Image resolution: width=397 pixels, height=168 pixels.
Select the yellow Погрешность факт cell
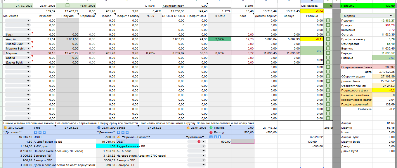(356, 90)
